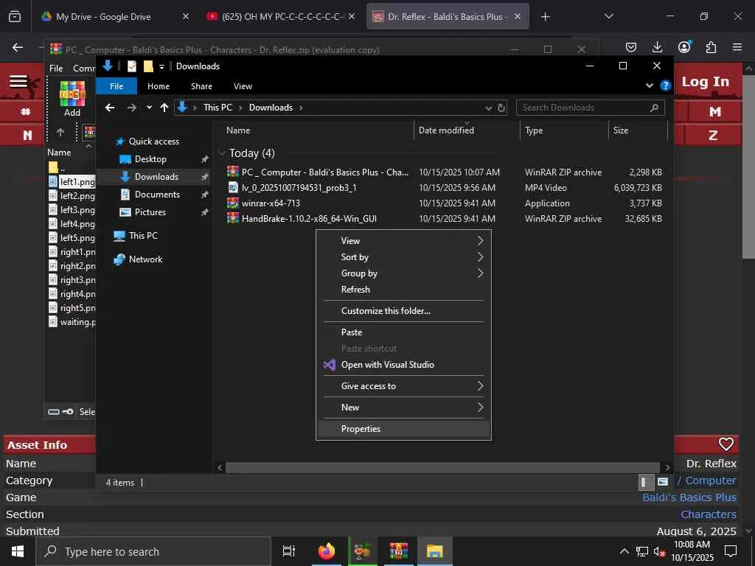Click the Explorer help question mark icon
This screenshot has width=755, height=566.
coord(666,85)
